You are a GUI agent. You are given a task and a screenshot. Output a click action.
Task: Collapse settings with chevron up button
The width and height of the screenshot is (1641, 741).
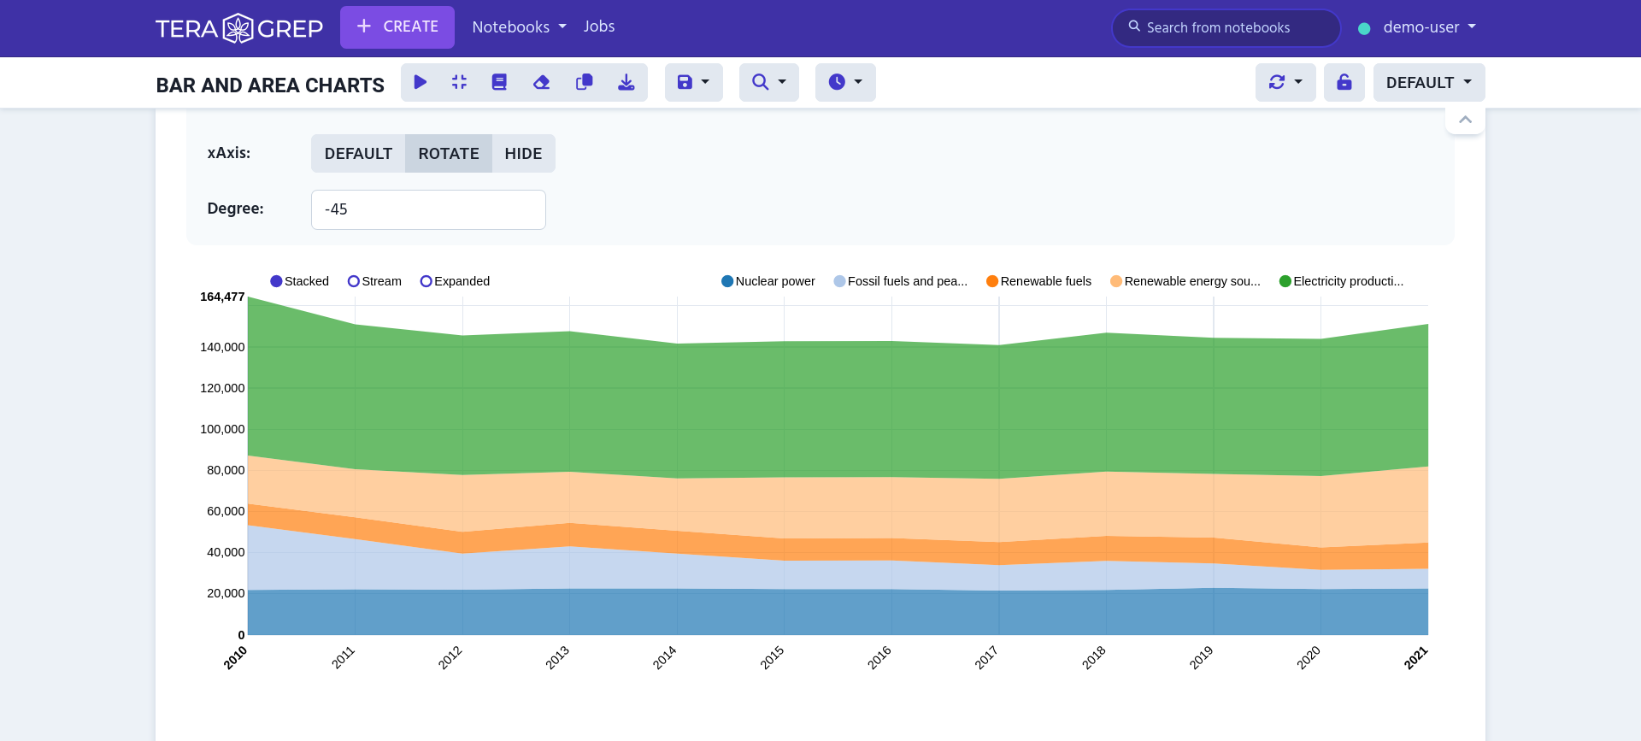tap(1465, 120)
